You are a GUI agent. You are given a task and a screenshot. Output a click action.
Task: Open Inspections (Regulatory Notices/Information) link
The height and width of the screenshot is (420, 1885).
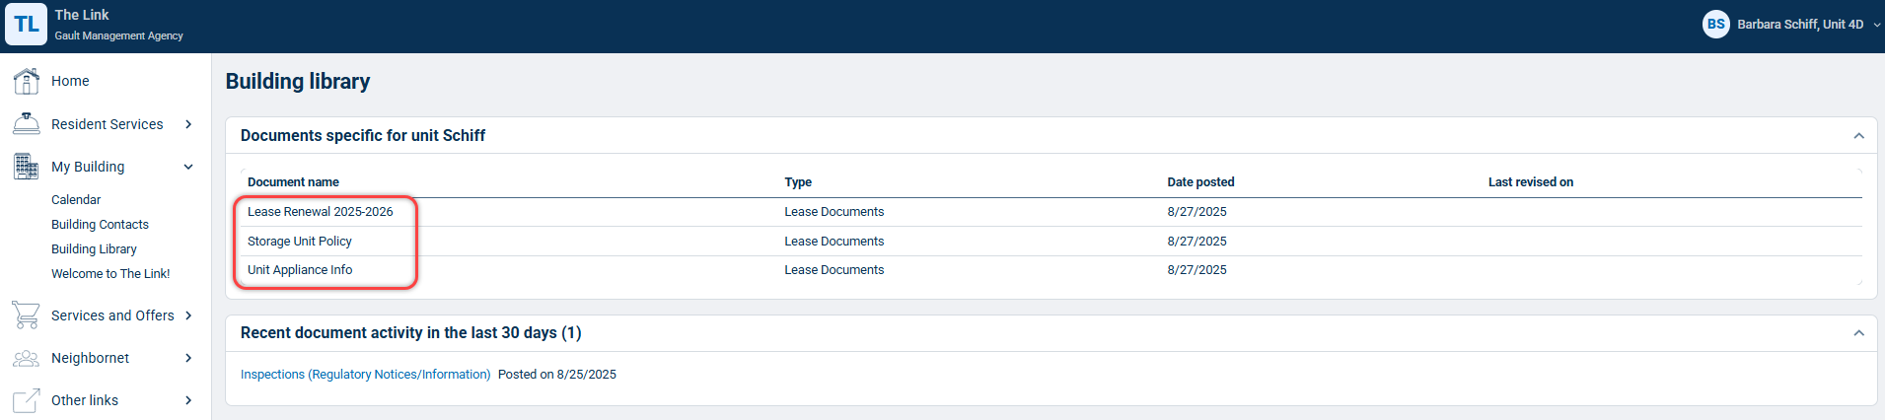pyautogui.click(x=365, y=375)
